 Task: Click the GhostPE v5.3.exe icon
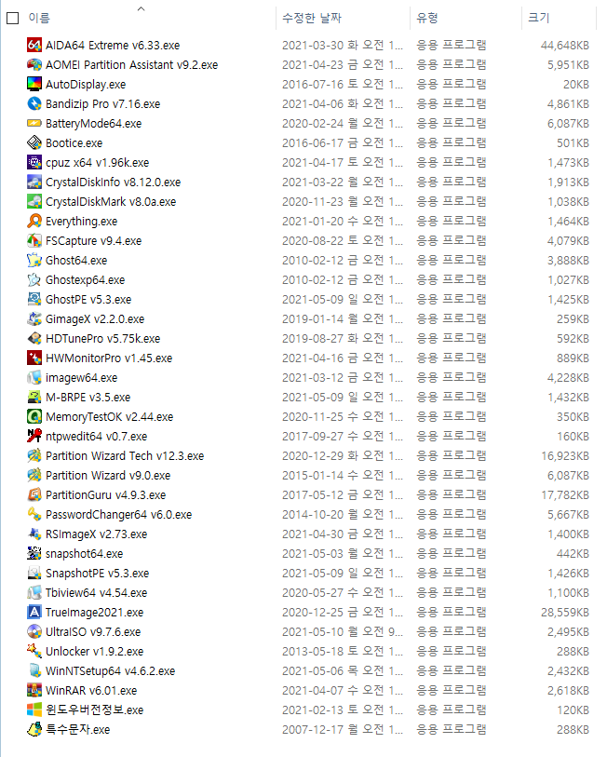coord(34,299)
